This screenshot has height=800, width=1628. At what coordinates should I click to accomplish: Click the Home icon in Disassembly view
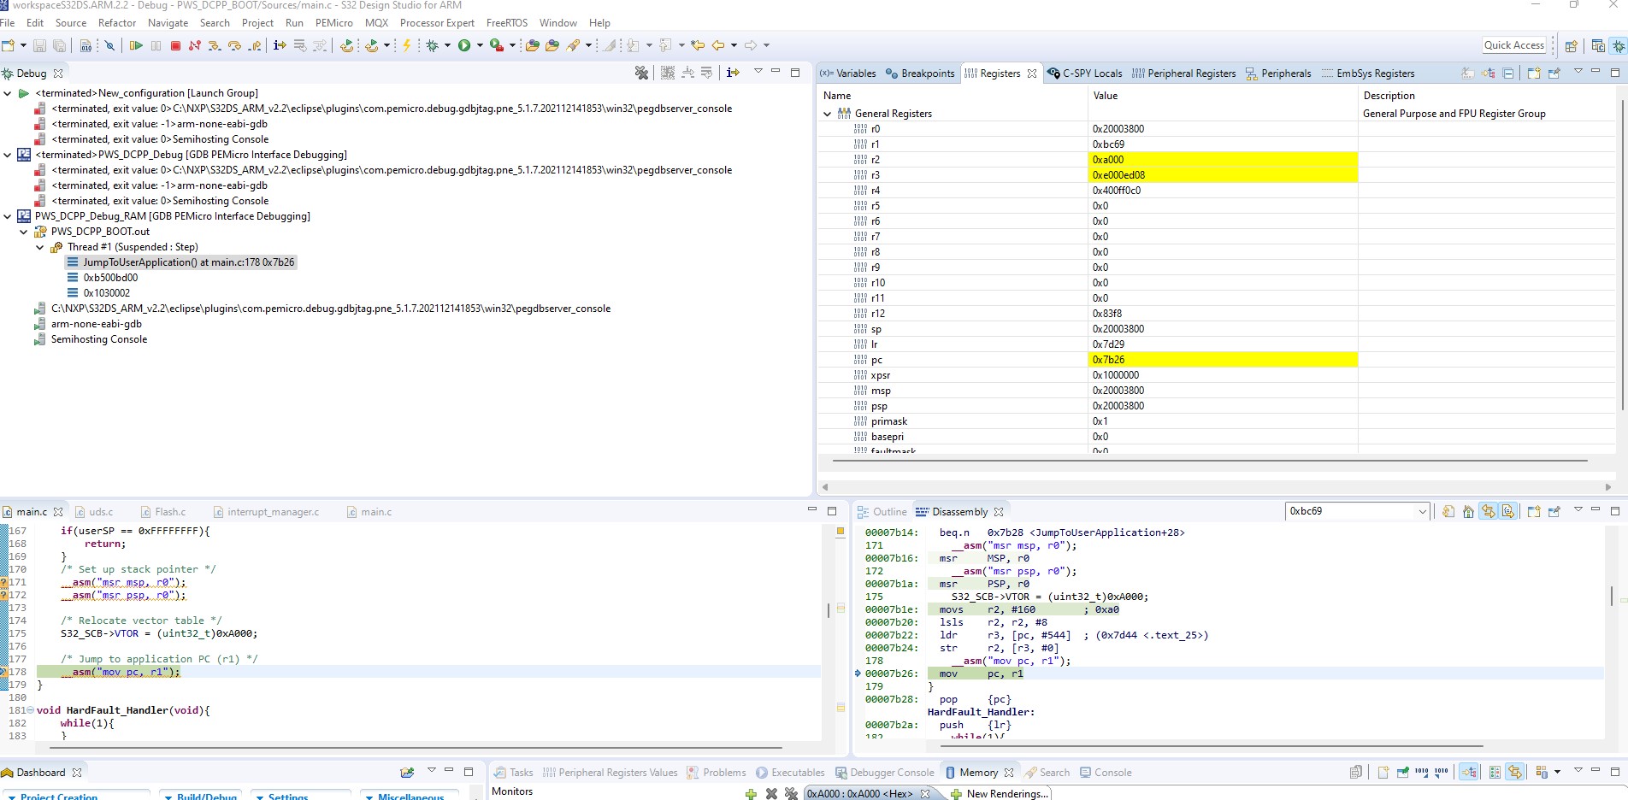[x=1468, y=511]
